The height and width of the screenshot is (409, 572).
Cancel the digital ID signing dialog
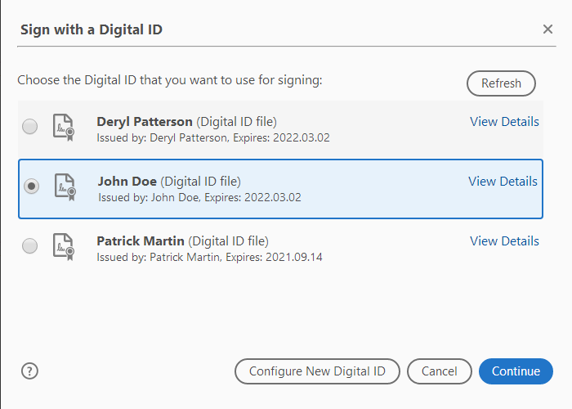[439, 371]
